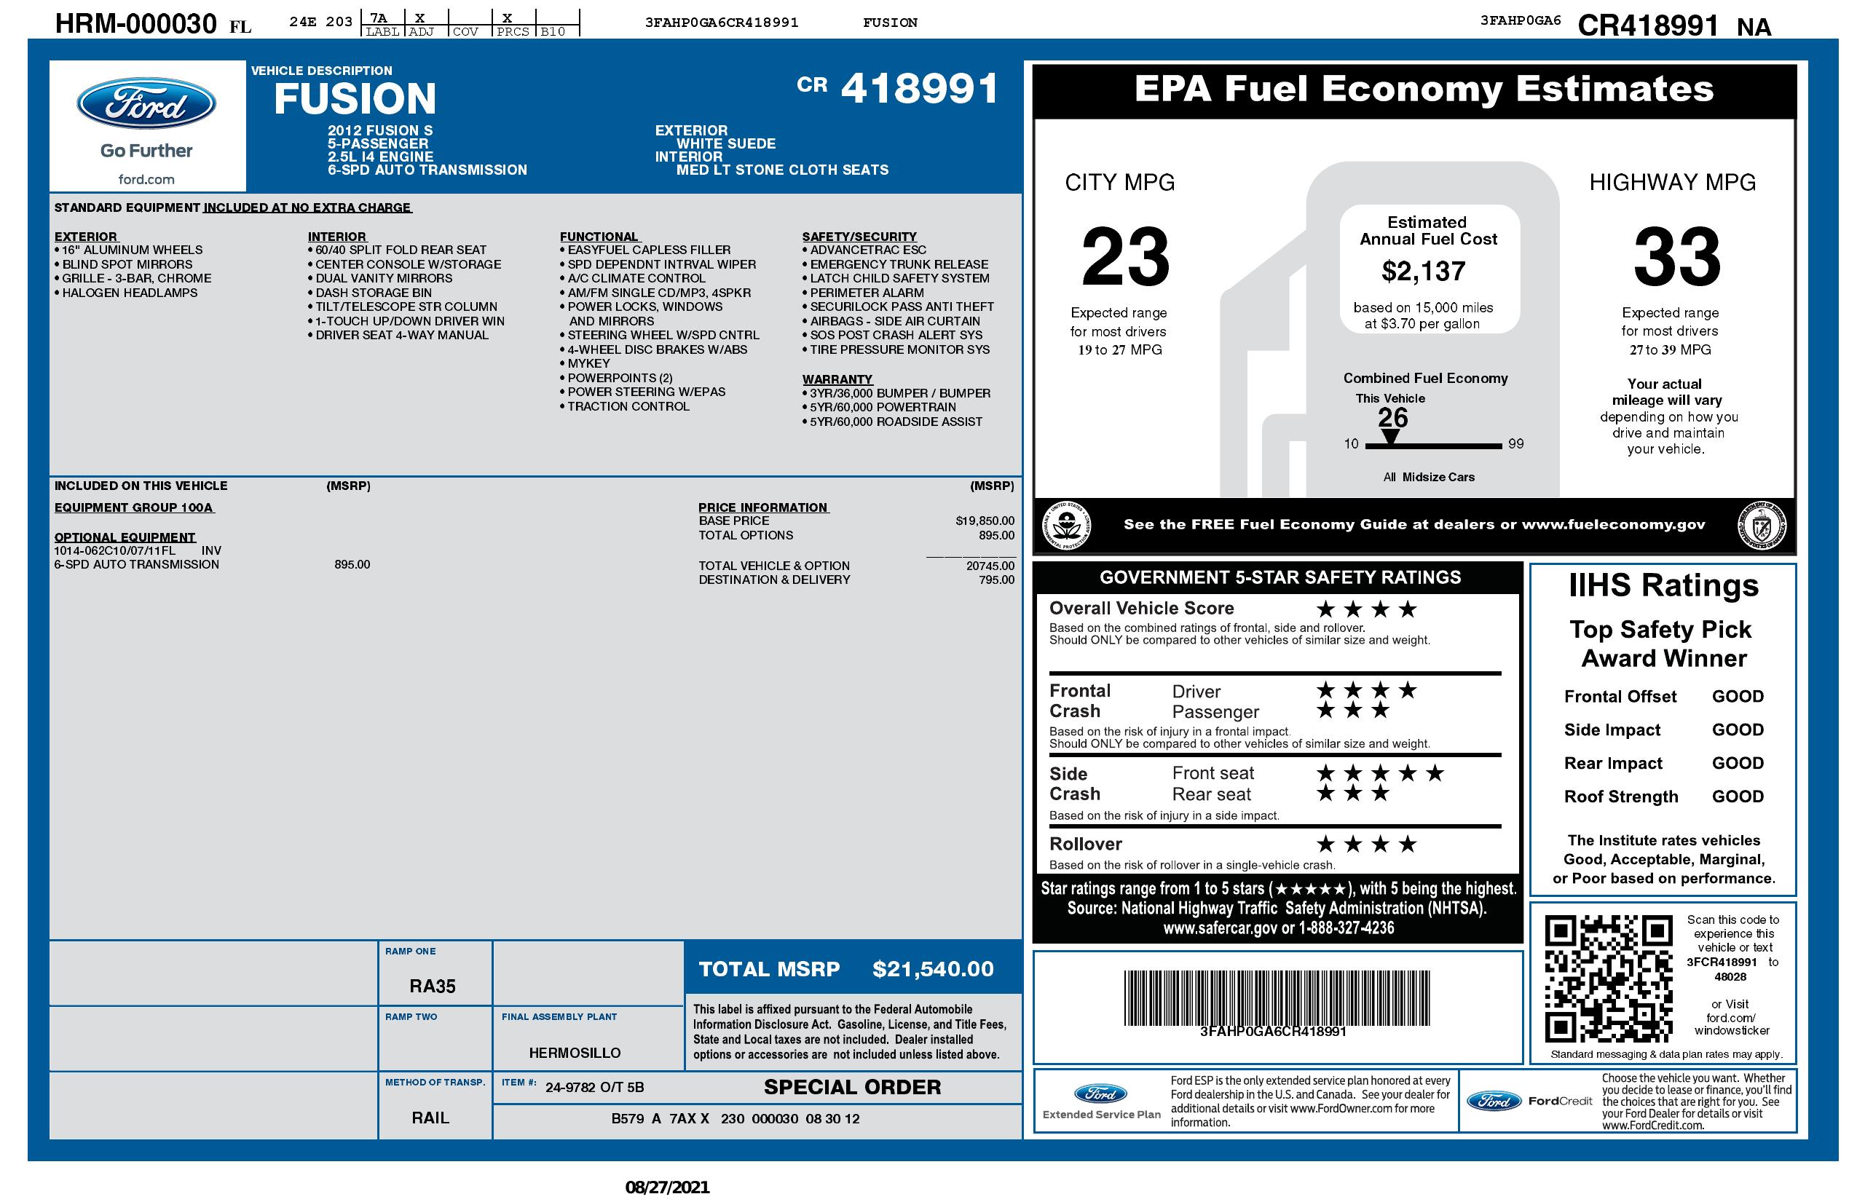Click the X mark in the PRCS box
The image size is (1857, 1202).
click(507, 18)
